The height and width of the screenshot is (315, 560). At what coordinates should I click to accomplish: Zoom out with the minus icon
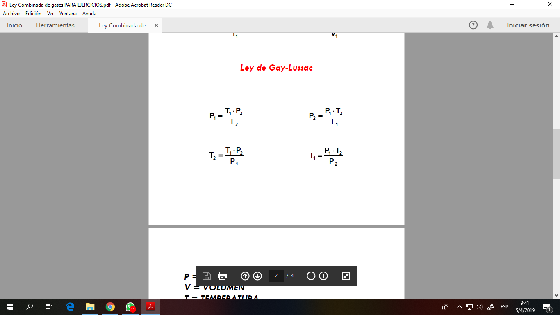pyautogui.click(x=311, y=276)
